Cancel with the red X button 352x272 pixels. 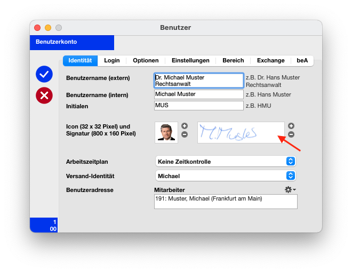(x=44, y=95)
